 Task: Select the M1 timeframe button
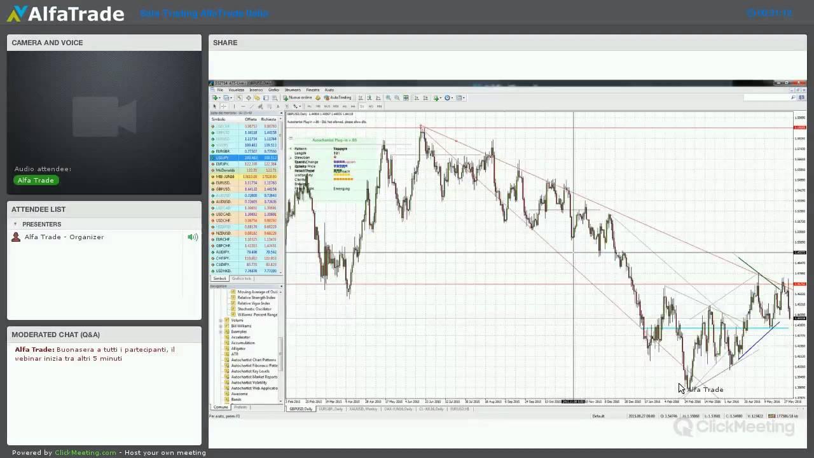tap(310, 106)
